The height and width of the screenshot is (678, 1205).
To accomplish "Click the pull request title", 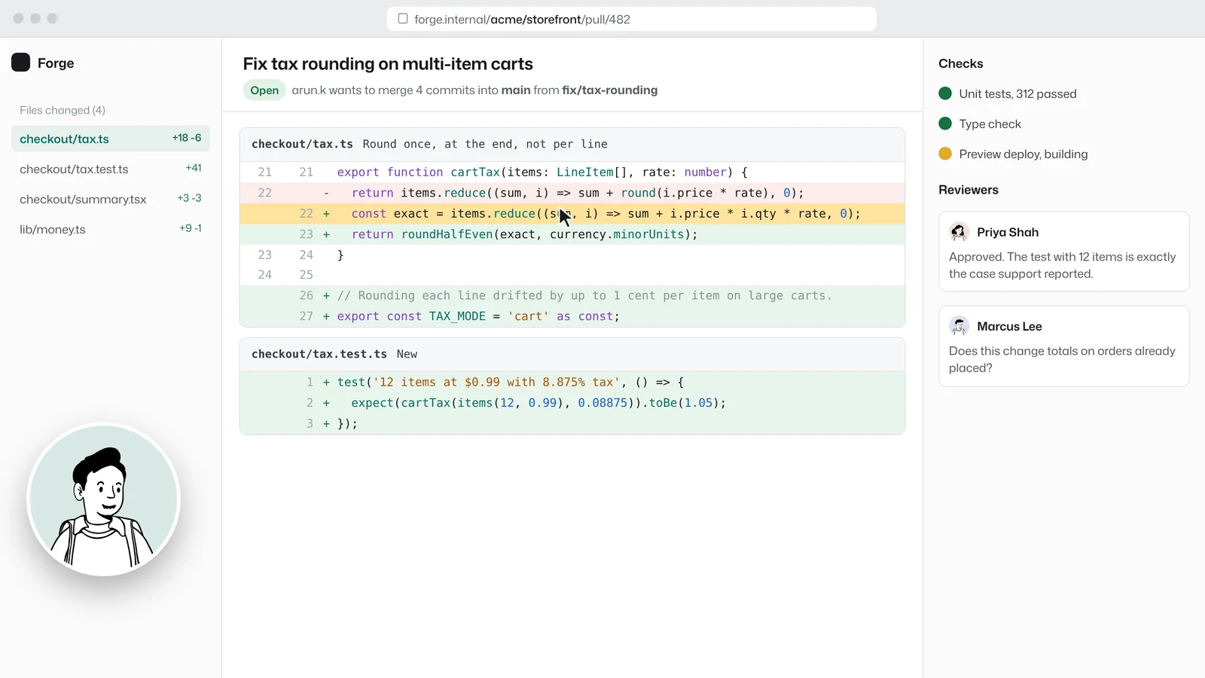I will coord(388,64).
